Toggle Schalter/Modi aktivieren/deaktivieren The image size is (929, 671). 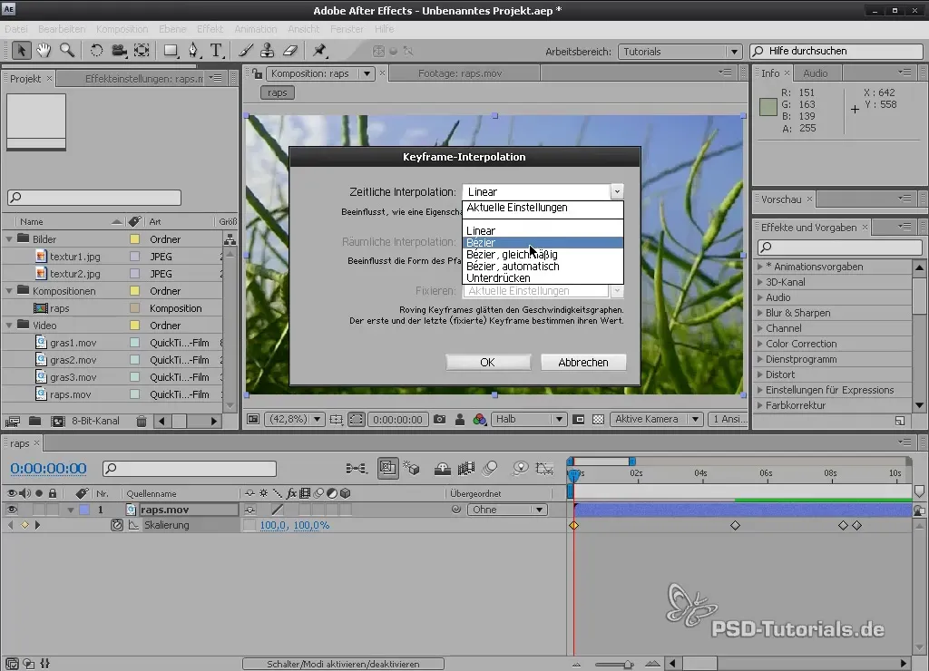tap(343, 664)
